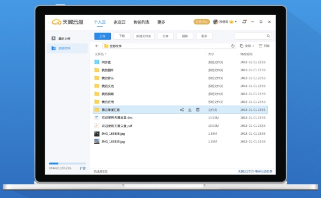
Task: Select 全部文件 in the sidebar
Action: (67, 48)
